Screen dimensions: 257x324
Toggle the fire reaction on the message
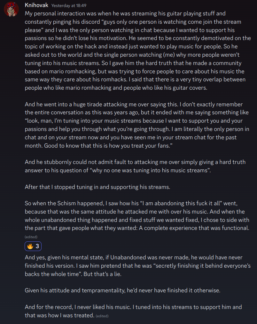33,246
